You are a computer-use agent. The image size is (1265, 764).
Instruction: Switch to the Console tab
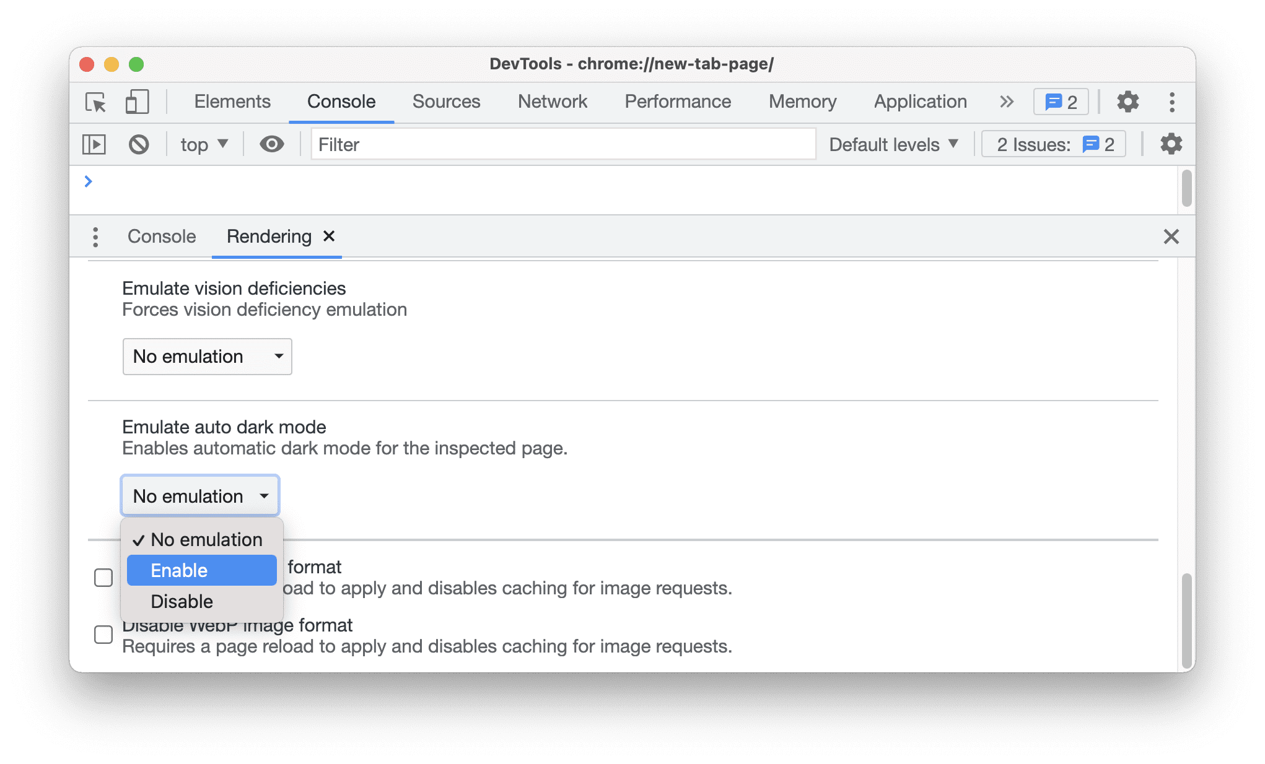161,236
